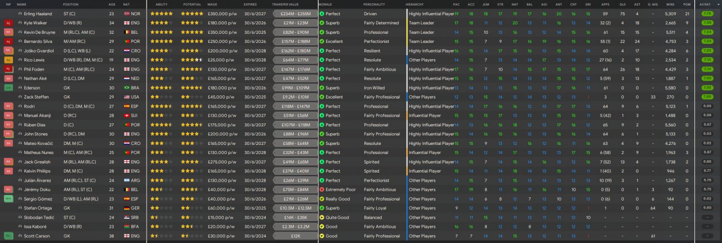Sort by the TRANSFER VALUE column header

tap(285, 4)
